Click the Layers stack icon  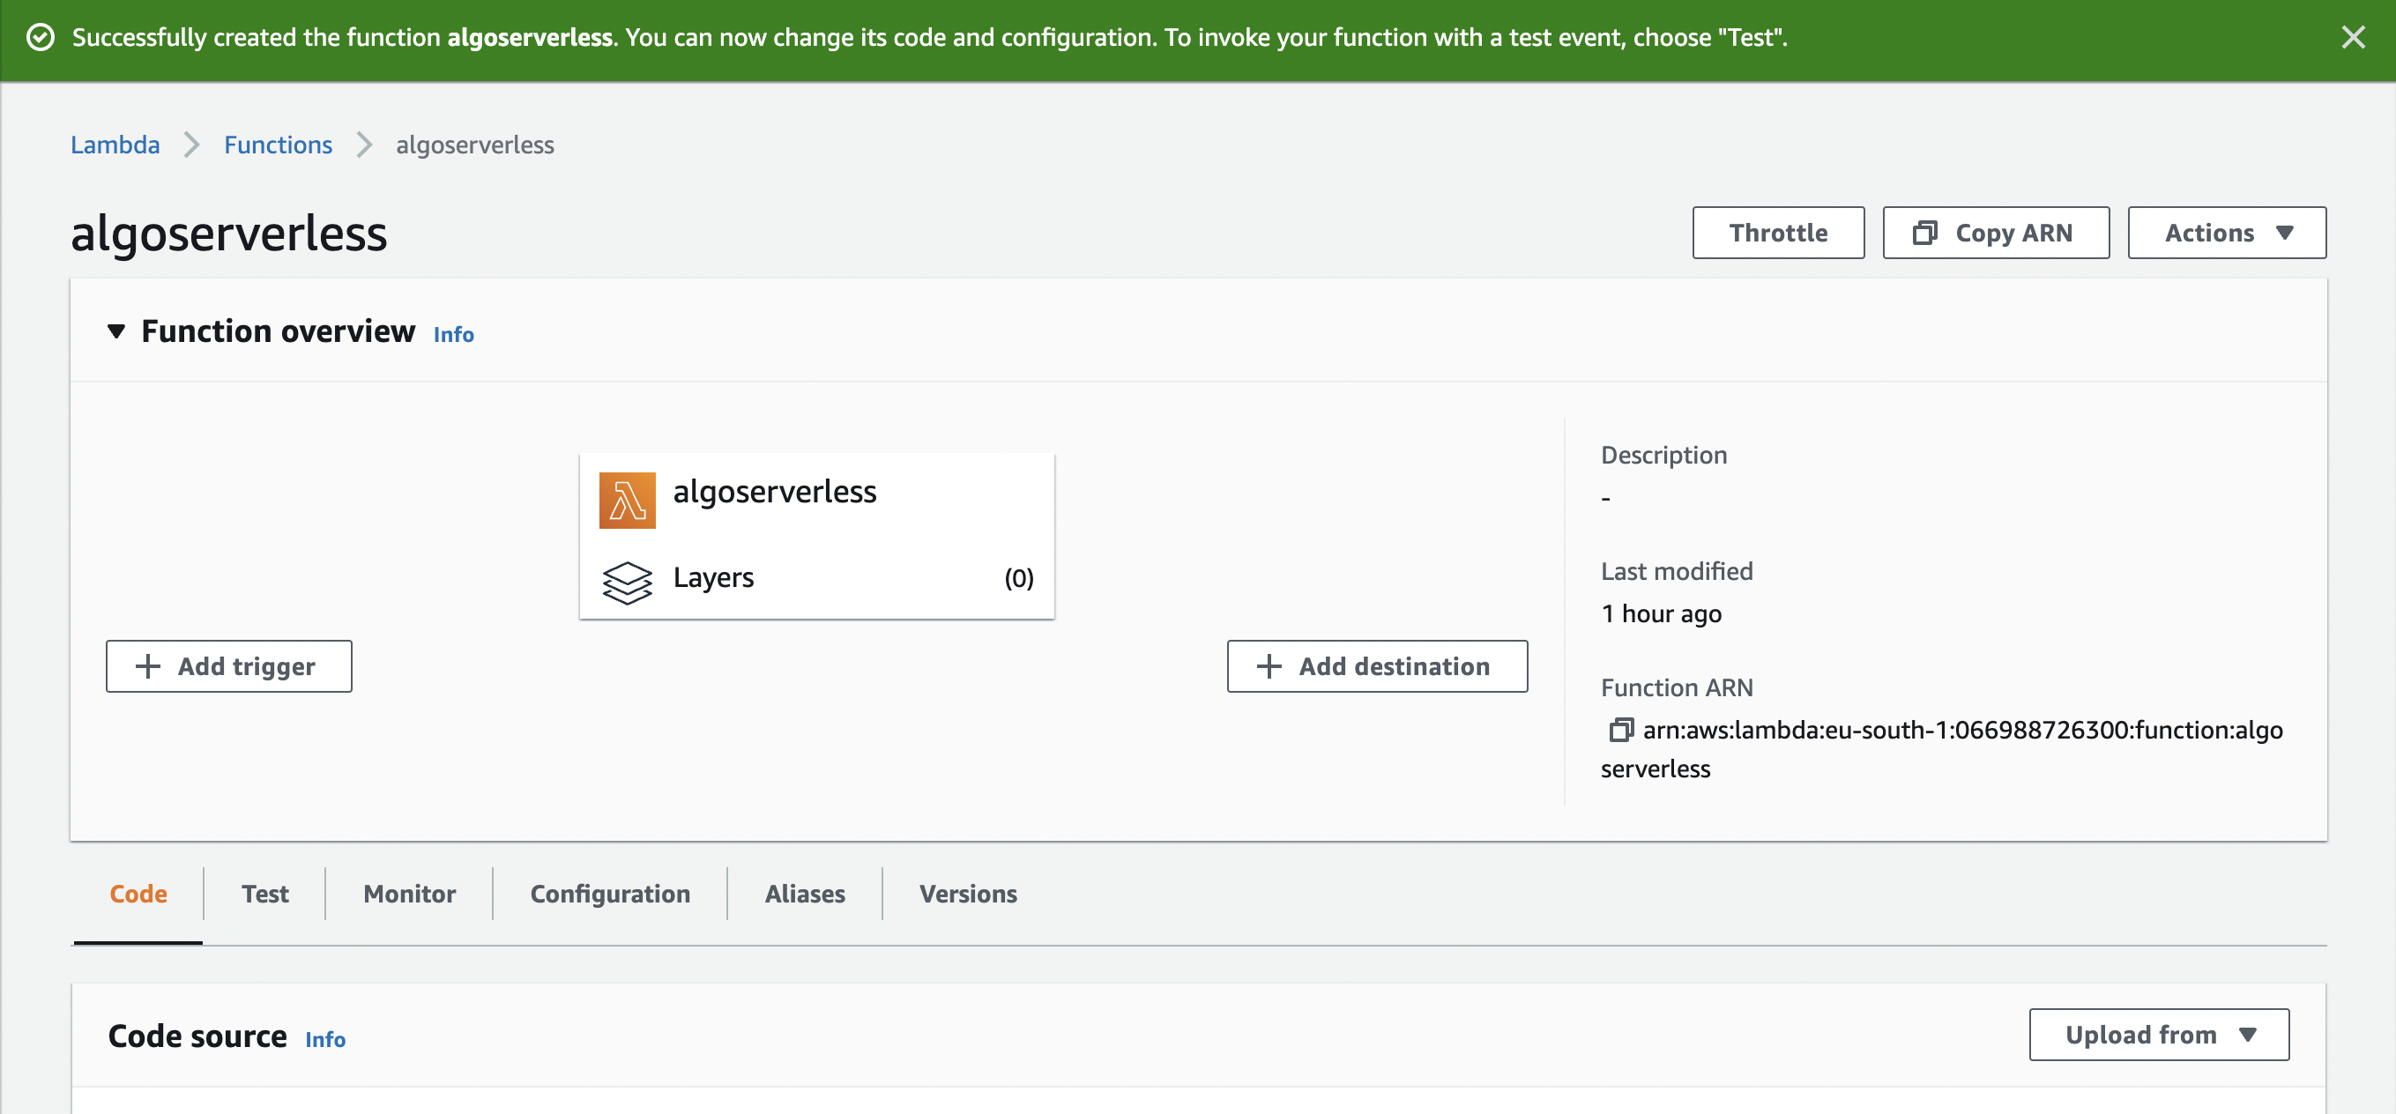coord(627,582)
